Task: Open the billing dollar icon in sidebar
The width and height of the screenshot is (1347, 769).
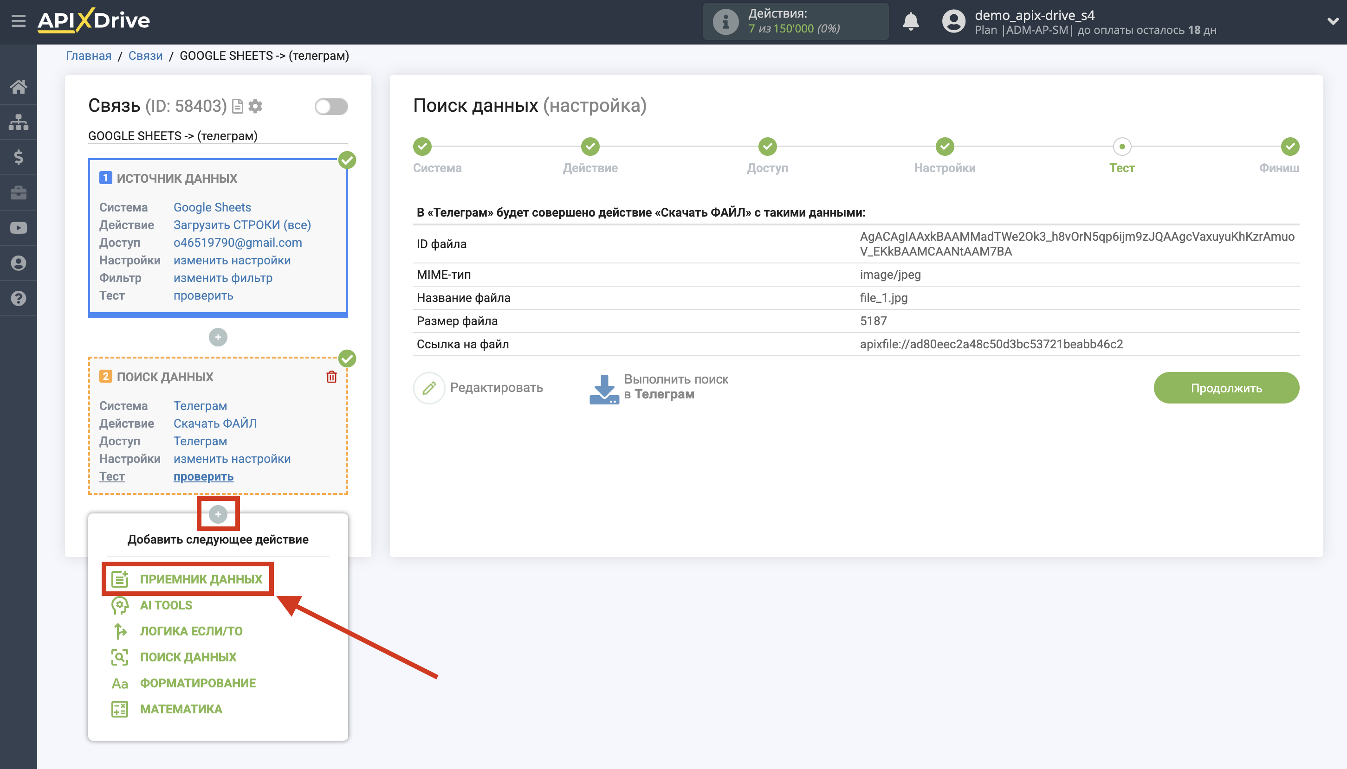Action: pos(19,157)
